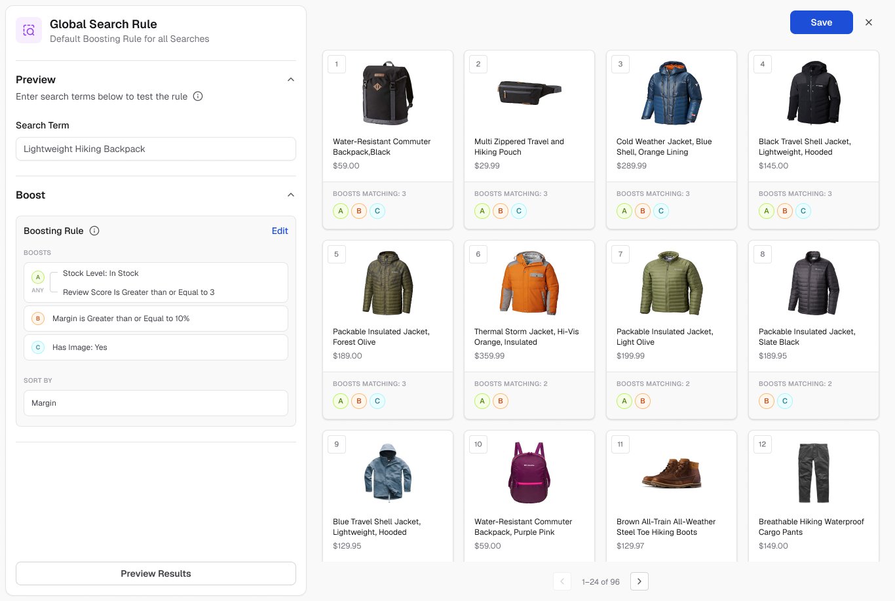This screenshot has width=895, height=601.
Task: Click the 1–24 of 96 pagination text
Action: click(x=601, y=582)
